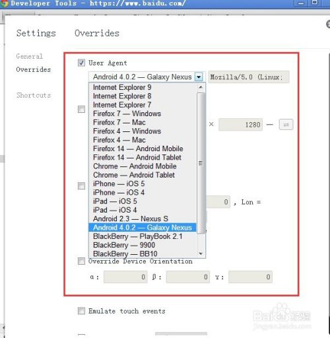Pick Firefox 4 — Mac

click(x=143, y=140)
